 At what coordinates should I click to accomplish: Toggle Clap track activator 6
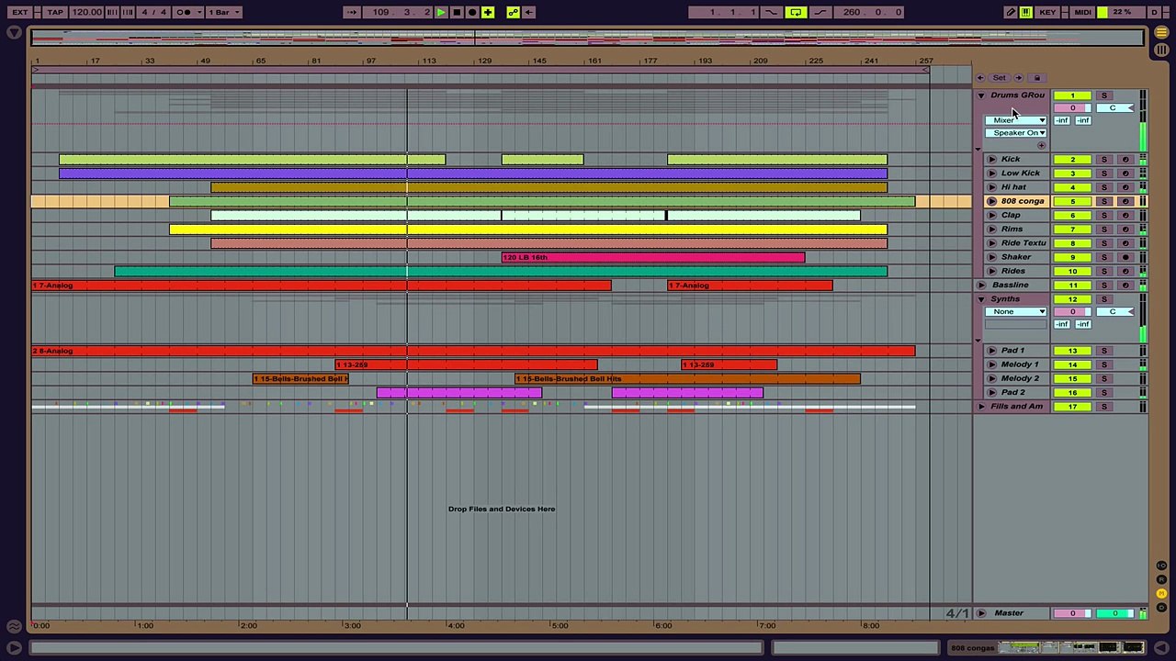(1072, 216)
